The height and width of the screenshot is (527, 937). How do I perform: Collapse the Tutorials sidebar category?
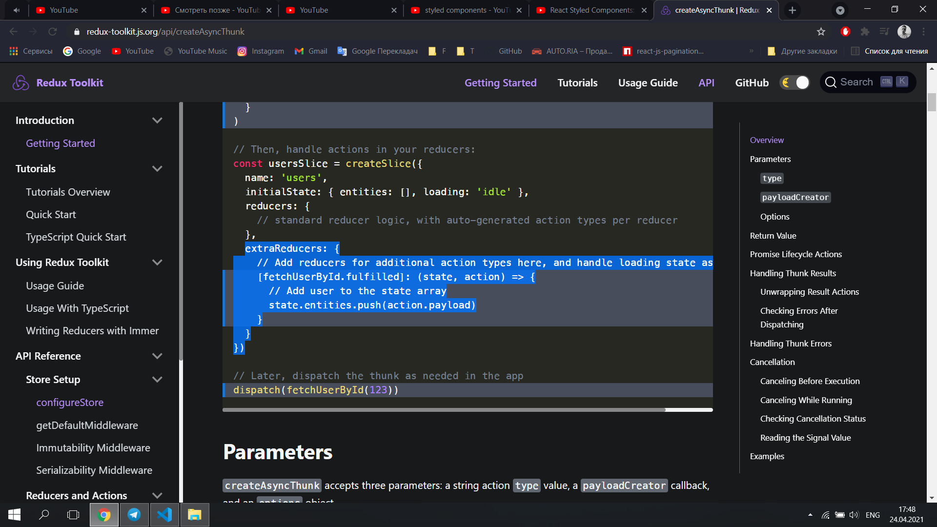point(157,169)
